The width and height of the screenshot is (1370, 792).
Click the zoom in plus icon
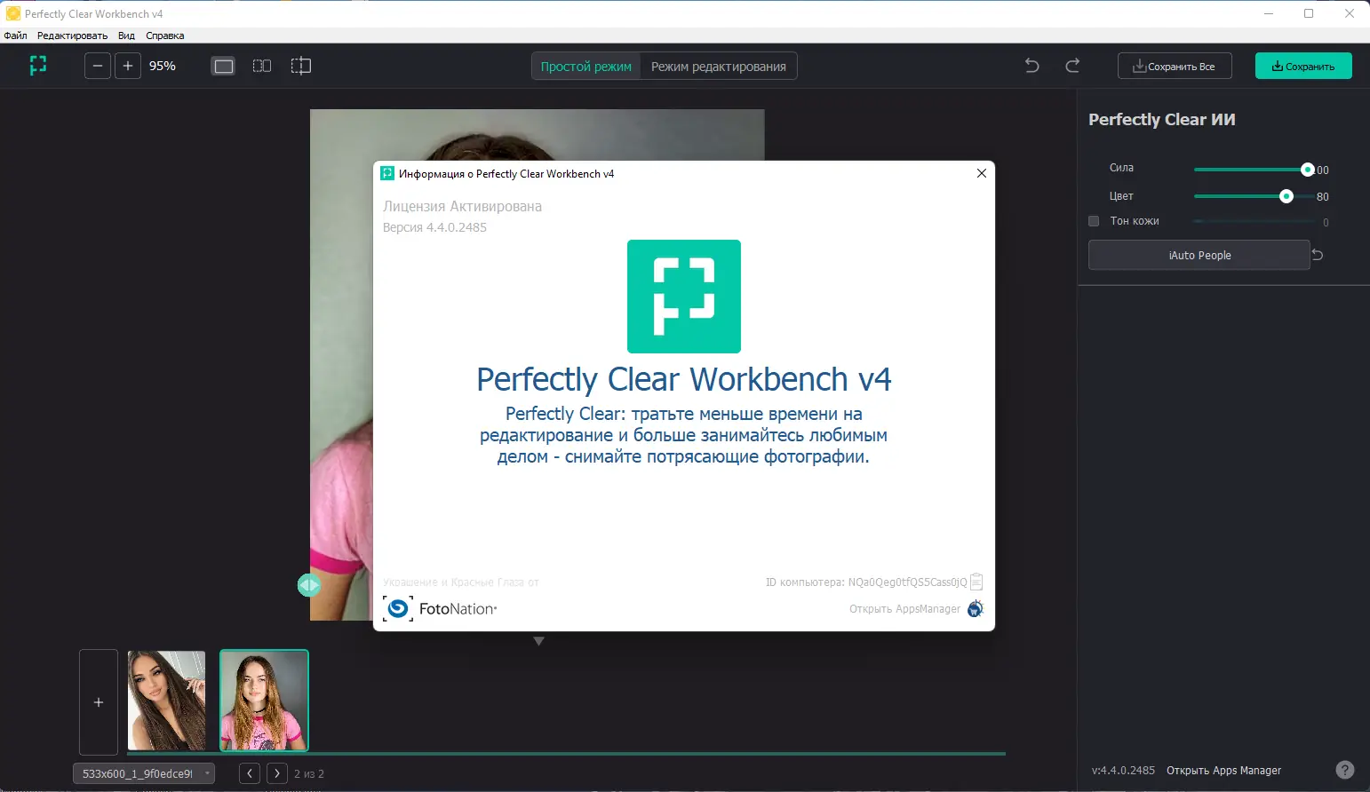128,65
